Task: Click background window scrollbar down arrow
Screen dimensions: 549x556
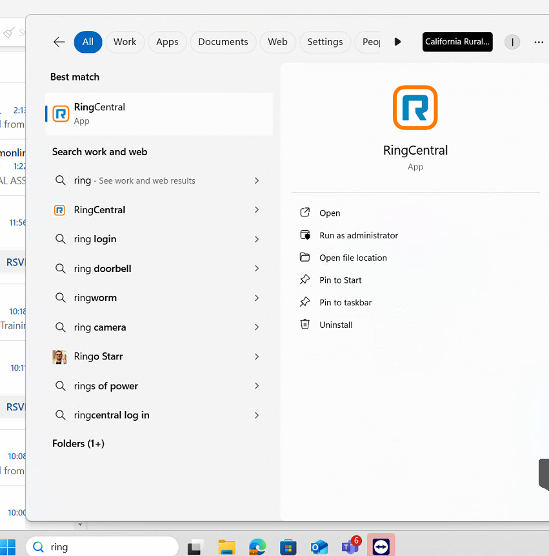Action: 80,524
